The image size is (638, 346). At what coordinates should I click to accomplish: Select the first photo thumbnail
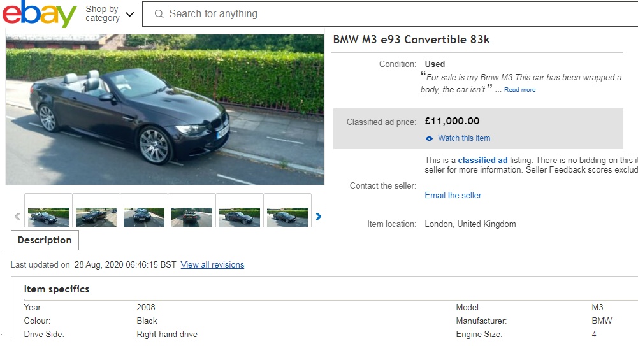click(48, 217)
